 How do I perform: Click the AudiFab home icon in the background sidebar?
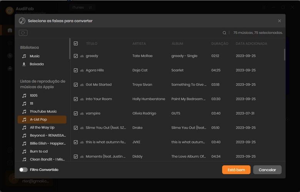[10, 30]
